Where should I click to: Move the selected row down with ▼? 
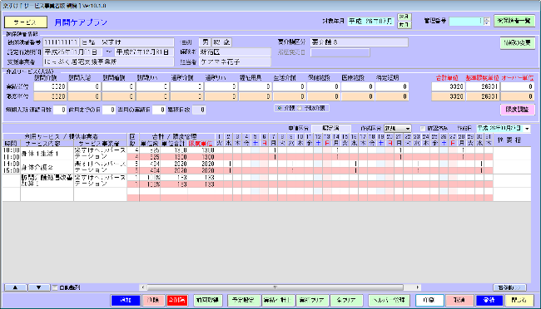click(x=38, y=287)
